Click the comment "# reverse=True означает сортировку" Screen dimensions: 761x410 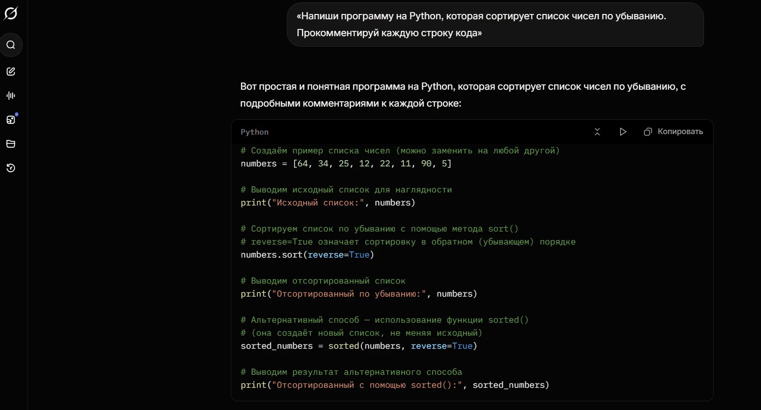click(408, 242)
